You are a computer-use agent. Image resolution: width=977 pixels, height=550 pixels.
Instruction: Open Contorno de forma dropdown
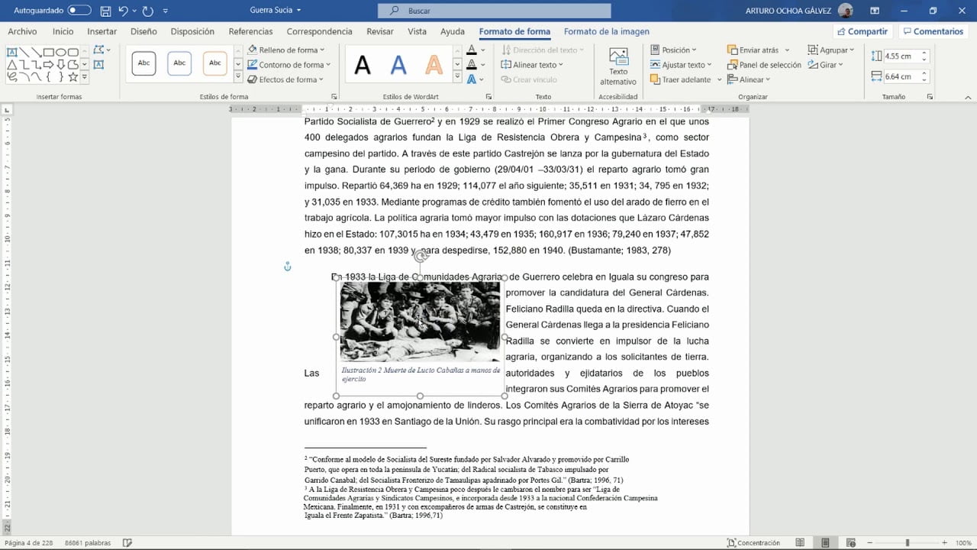pyautogui.click(x=289, y=65)
